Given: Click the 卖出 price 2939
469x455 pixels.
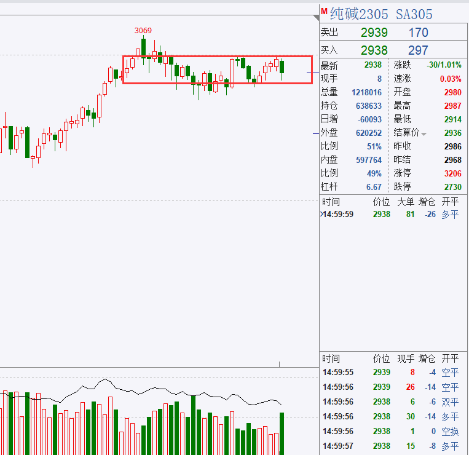Looking at the screenshot, I should [x=374, y=33].
